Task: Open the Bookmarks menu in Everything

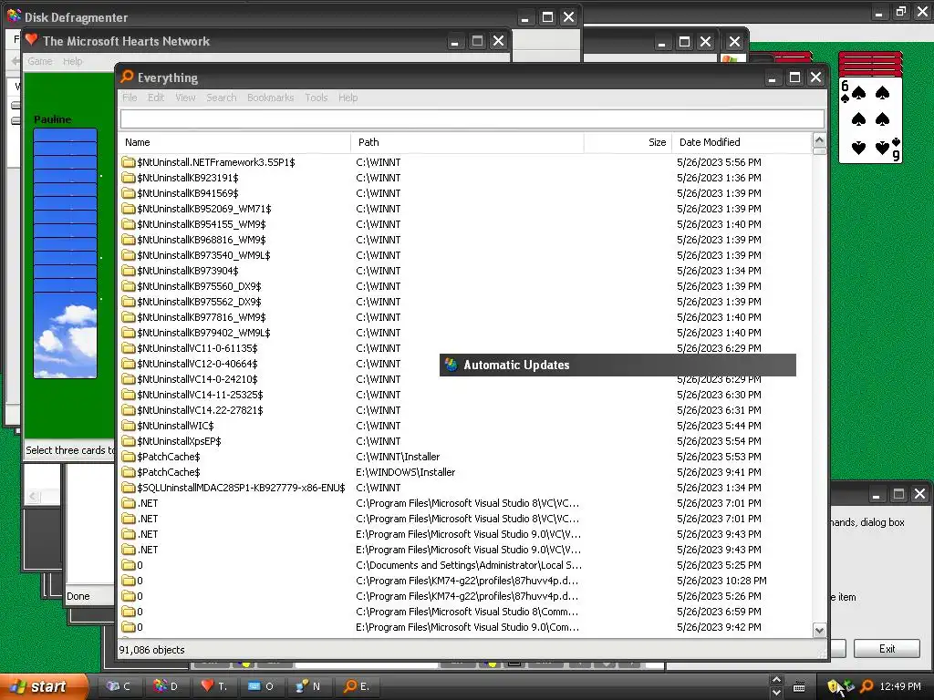Action: (x=270, y=98)
